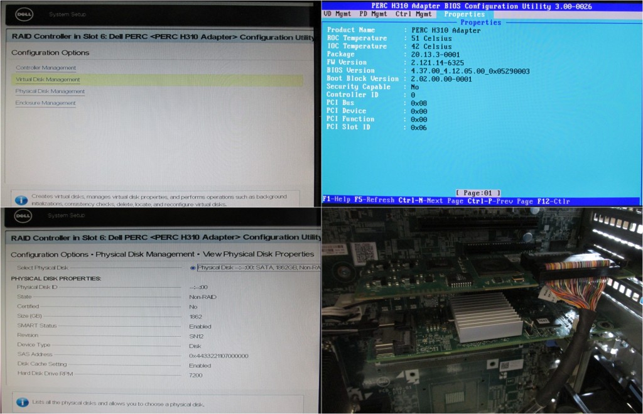Open Controller Management
643x414 pixels.
[x=46, y=68]
